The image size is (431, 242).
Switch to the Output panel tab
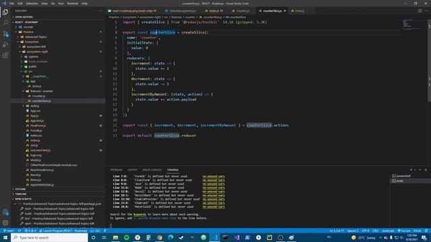pyautogui.click(x=132, y=170)
